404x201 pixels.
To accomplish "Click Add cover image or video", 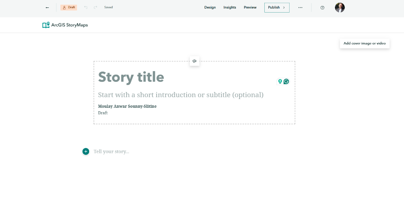I will [365, 43].
